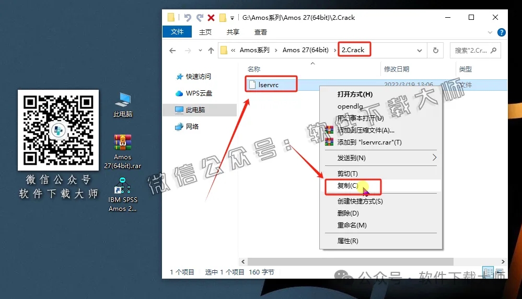Click the folder icon at title bar left
The width and height of the screenshot is (522, 299).
tap(171, 17)
